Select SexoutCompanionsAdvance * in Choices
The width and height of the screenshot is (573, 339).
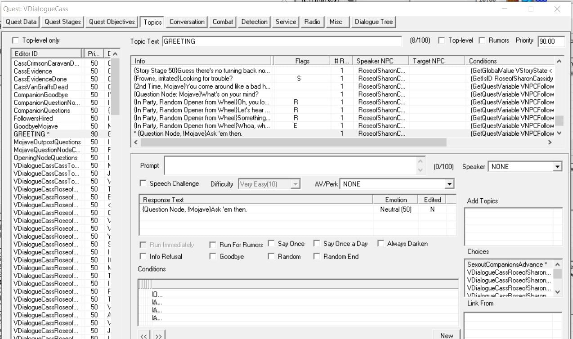[x=509, y=264]
